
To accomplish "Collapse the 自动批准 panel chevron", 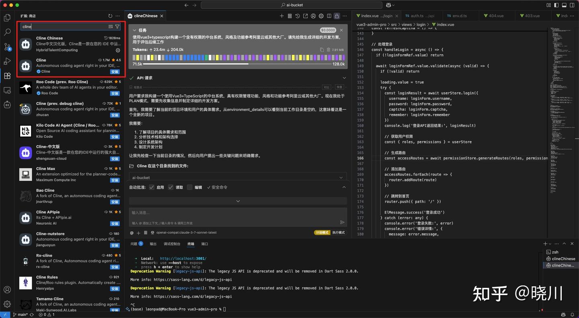I will pos(344,187).
